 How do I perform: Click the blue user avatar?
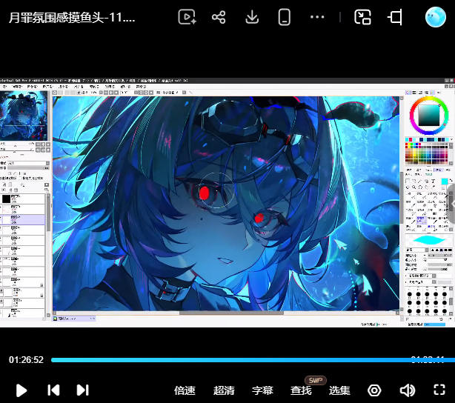(435, 17)
